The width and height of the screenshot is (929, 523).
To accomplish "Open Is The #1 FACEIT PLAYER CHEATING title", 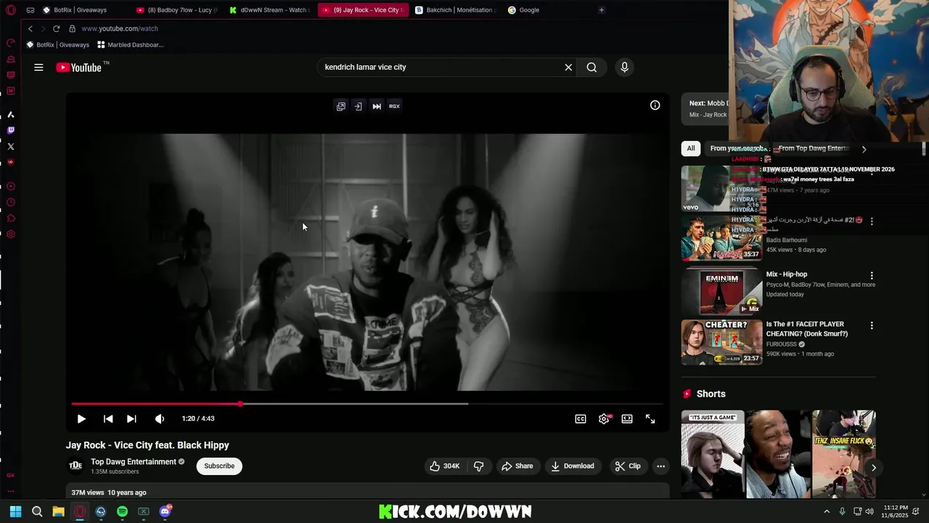I will (807, 329).
